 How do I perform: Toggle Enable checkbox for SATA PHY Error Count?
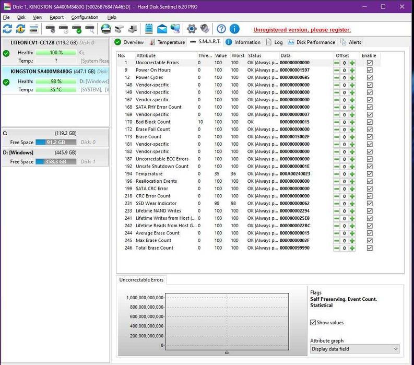pos(370,107)
